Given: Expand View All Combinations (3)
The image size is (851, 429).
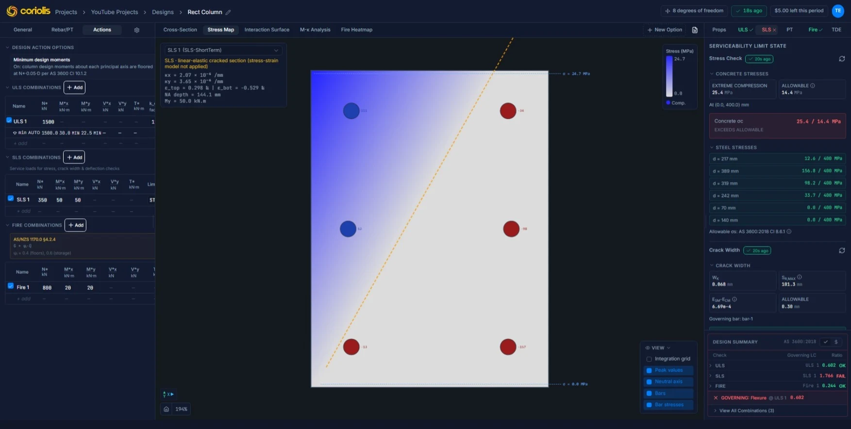Looking at the screenshot, I should (746, 411).
